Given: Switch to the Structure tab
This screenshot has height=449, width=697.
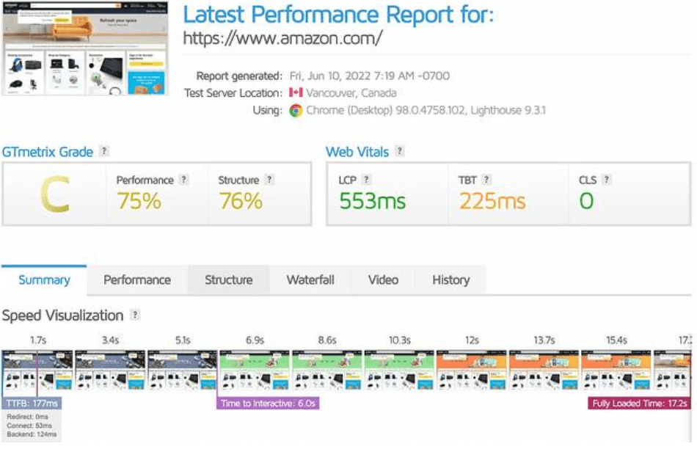Looking at the screenshot, I should pyautogui.click(x=228, y=280).
